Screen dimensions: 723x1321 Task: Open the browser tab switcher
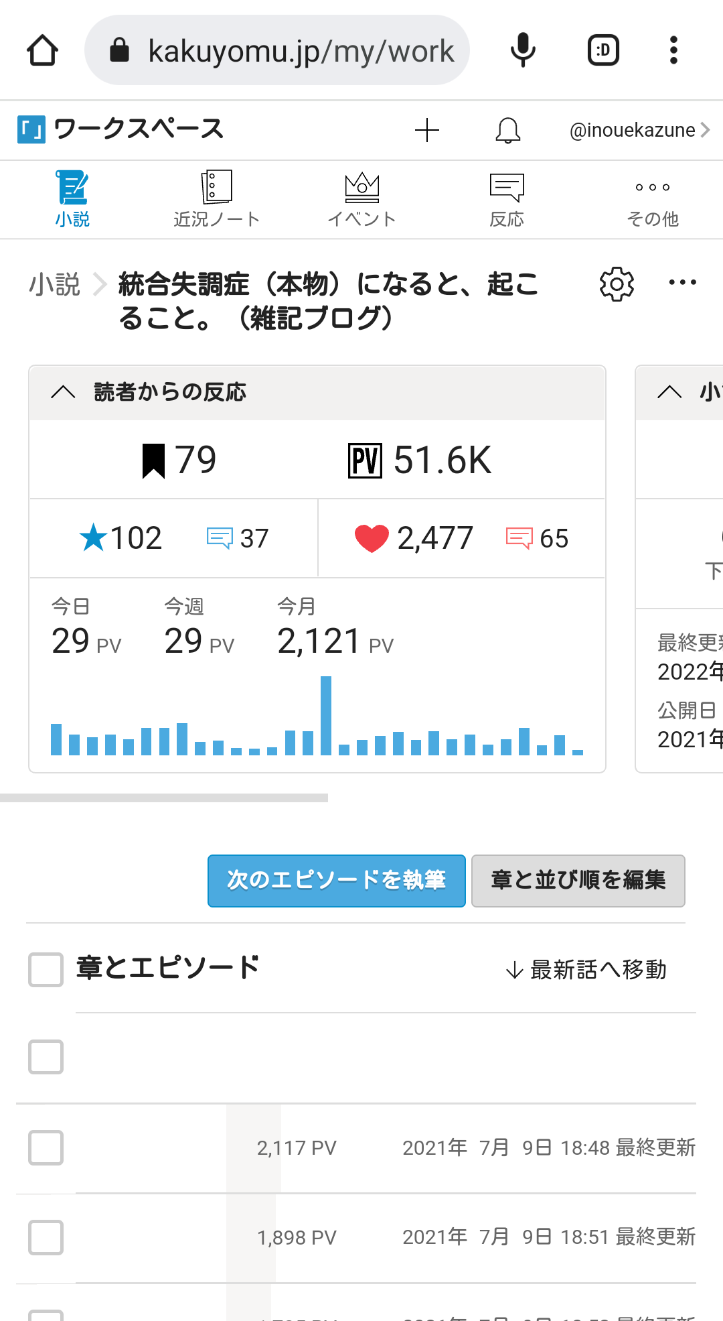click(603, 50)
